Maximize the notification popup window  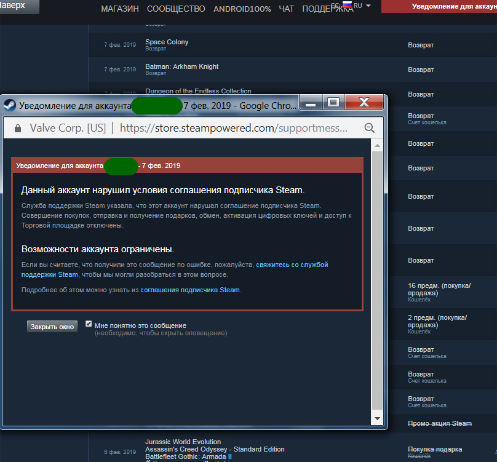(x=333, y=102)
